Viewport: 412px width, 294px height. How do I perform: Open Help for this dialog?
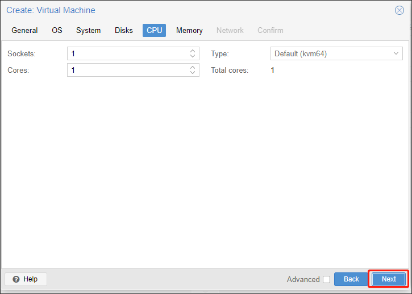click(26, 279)
